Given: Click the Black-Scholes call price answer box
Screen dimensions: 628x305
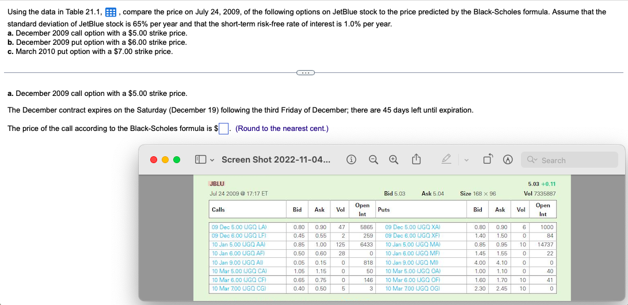Looking at the screenshot, I should (x=224, y=129).
